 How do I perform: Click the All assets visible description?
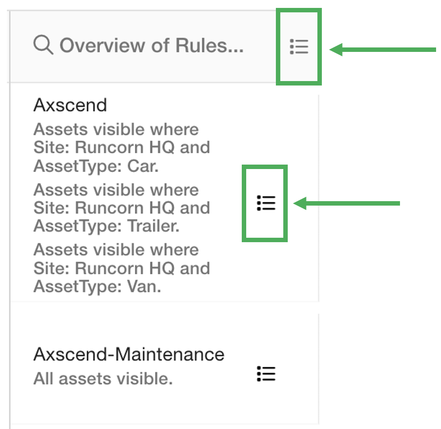(103, 379)
